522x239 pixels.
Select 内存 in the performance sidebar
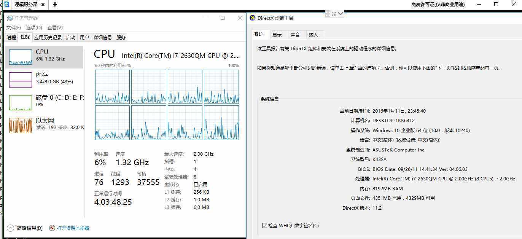pos(45,80)
